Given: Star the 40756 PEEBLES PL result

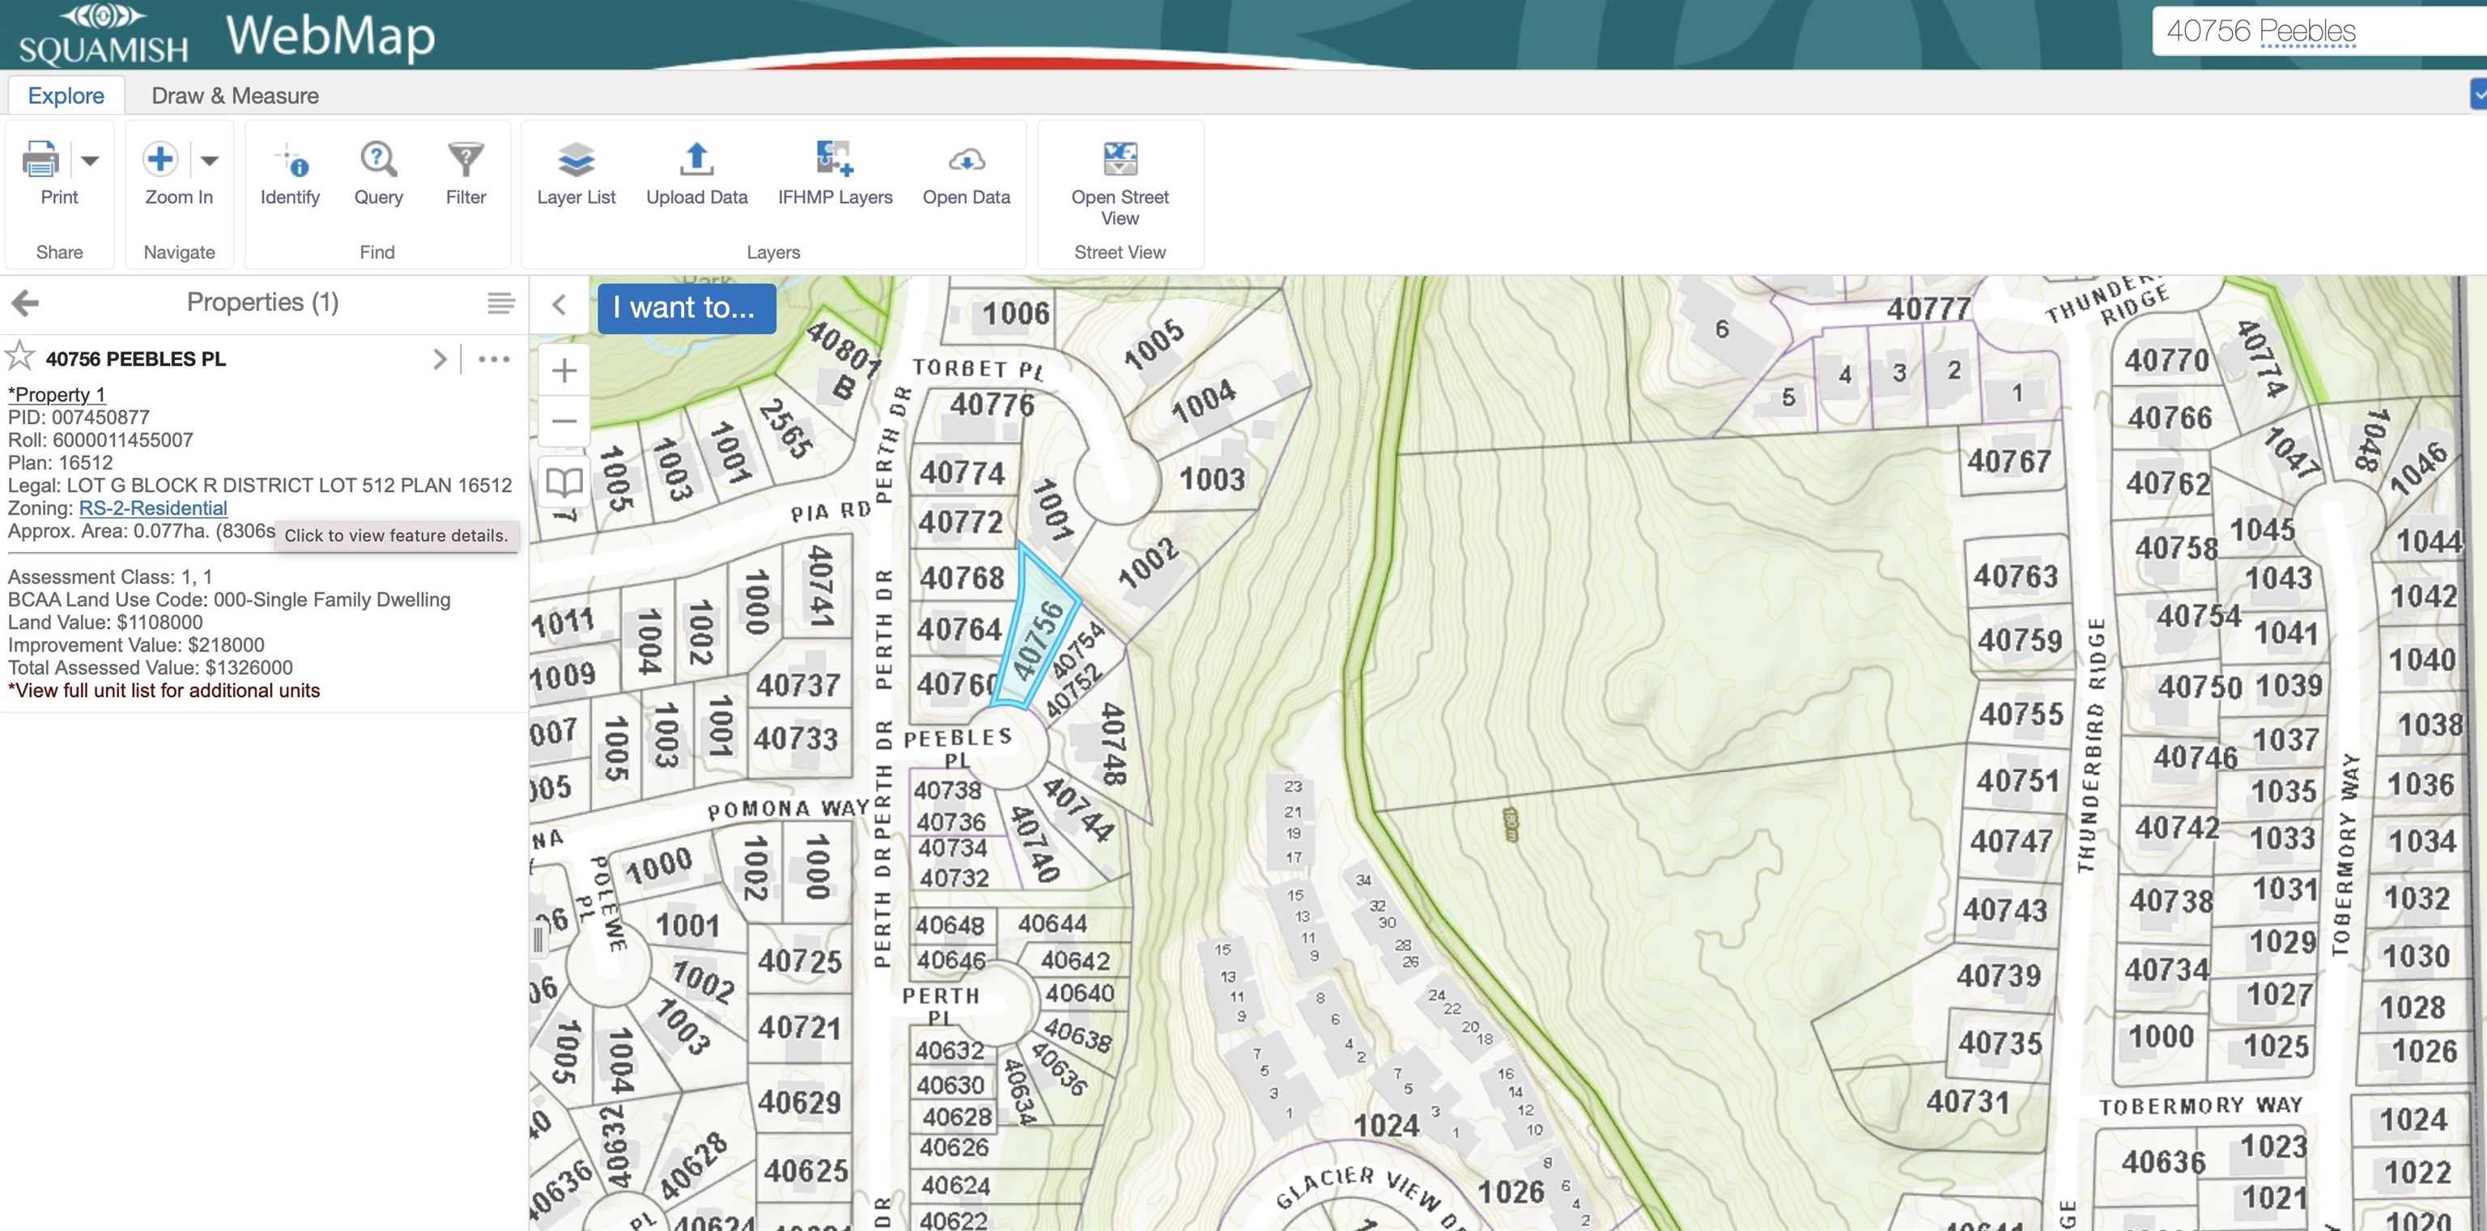Looking at the screenshot, I should [19, 356].
